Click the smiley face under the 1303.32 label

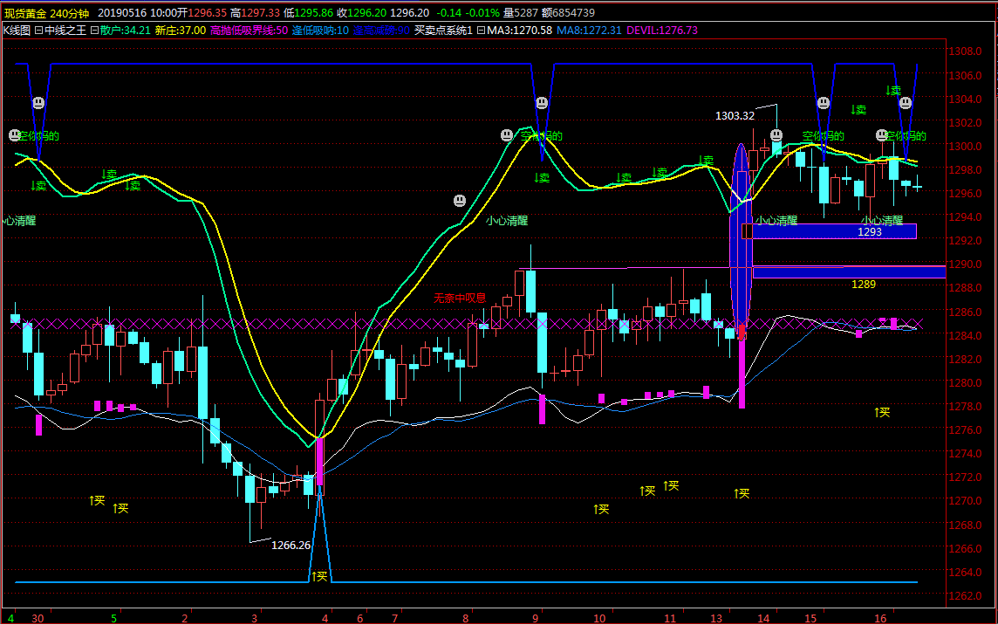tap(776, 135)
